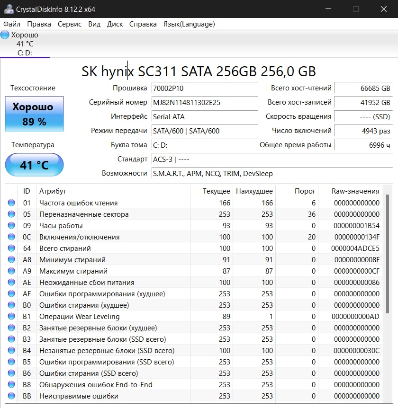Open the Файл menu
Image resolution: width=398 pixels, height=408 pixels.
click(x=12, y=24)
